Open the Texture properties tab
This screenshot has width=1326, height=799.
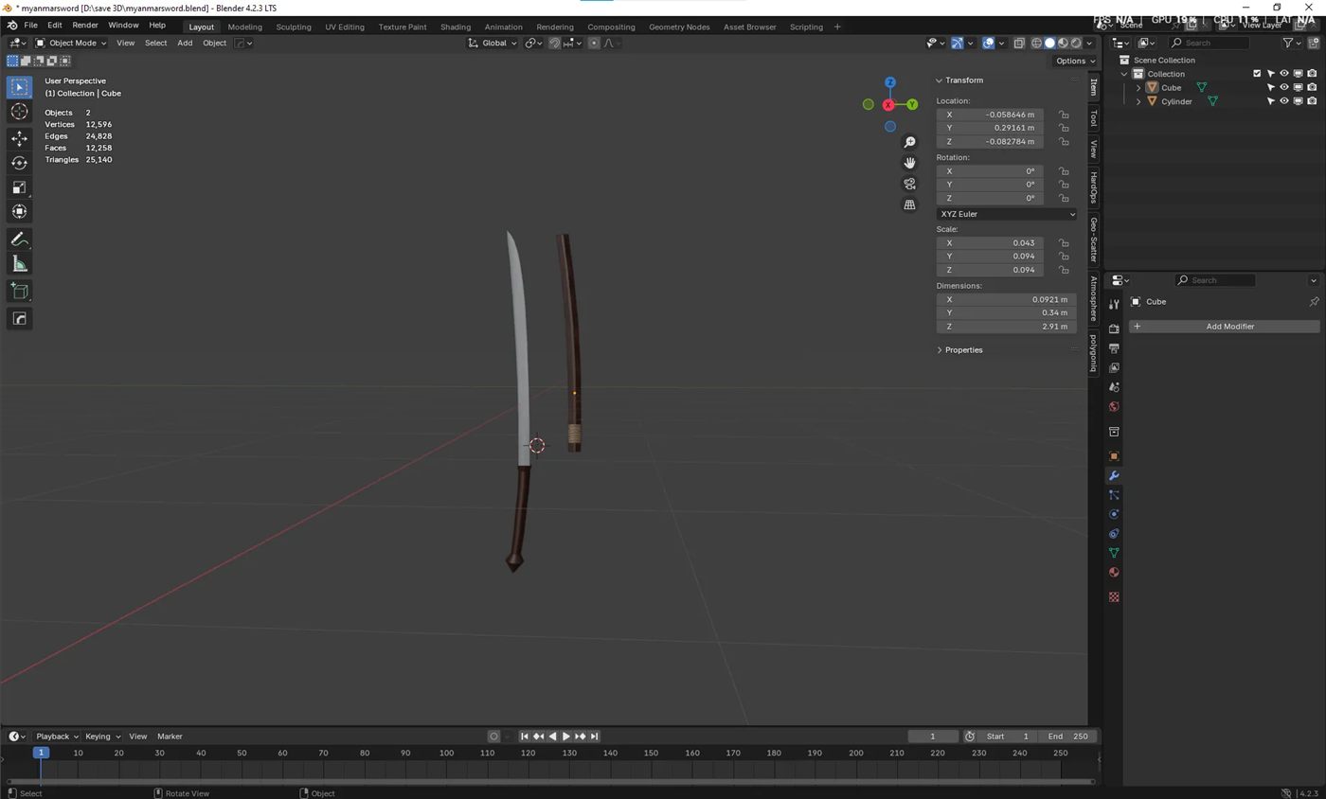(x=1114, y=597)
